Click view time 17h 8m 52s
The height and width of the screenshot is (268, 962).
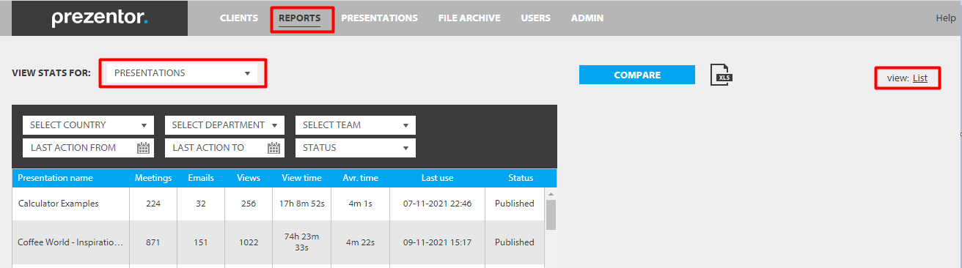pos(302,204)
